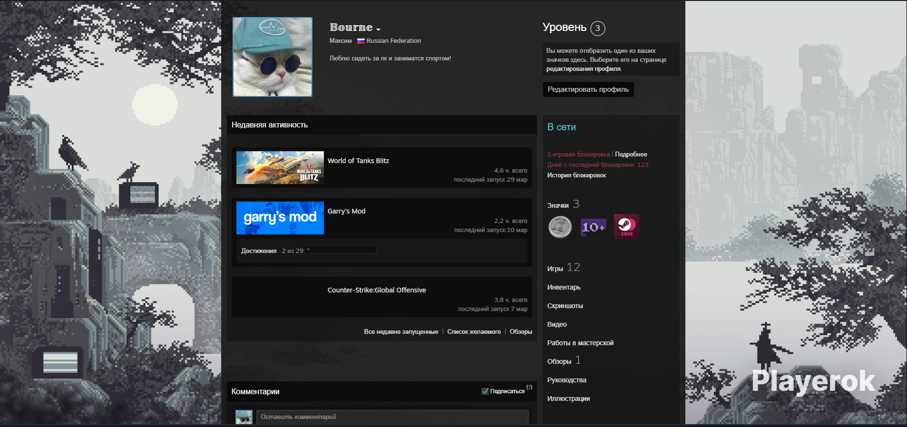Click 'Дней с последней блокировки: 123' text

(x=598, y=165)
